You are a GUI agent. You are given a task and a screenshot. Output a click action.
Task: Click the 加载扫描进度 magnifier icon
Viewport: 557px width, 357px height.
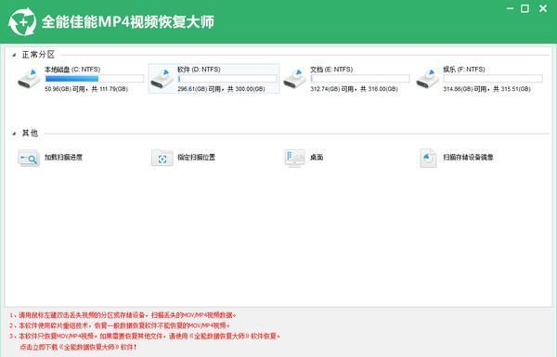click(29, 158)
